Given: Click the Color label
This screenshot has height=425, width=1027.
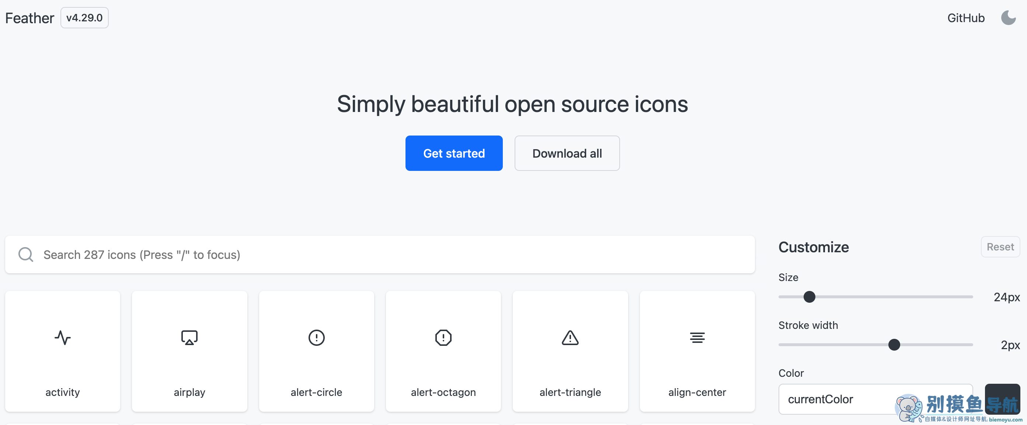Looking at the screenshot, I should pyautogui.click(x=791, y=373).
